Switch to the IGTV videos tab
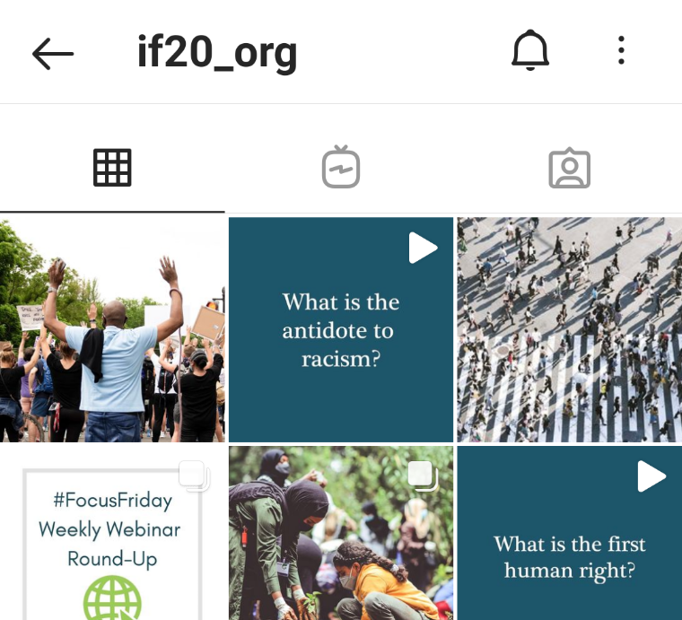Viewport: 682px width, 620px height. (341, 167)
